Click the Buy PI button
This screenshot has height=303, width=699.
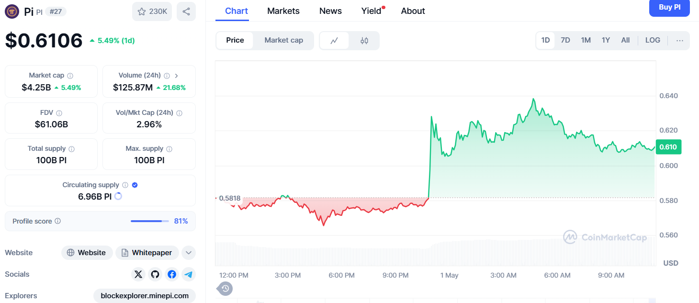point(669,7)
